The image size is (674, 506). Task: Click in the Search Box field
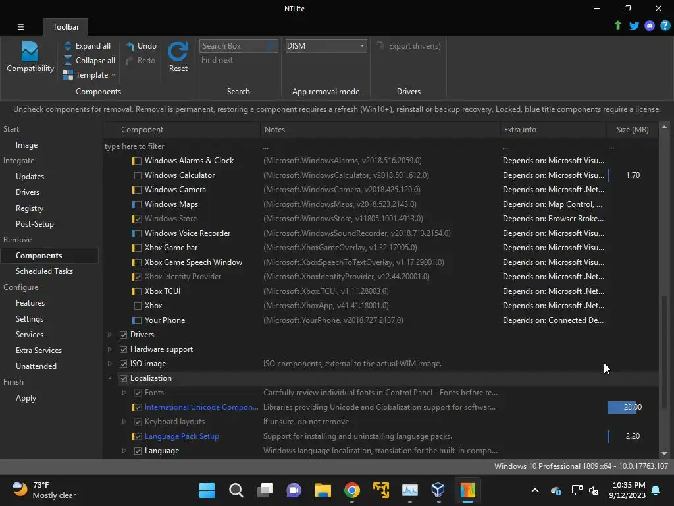[238, 45]
